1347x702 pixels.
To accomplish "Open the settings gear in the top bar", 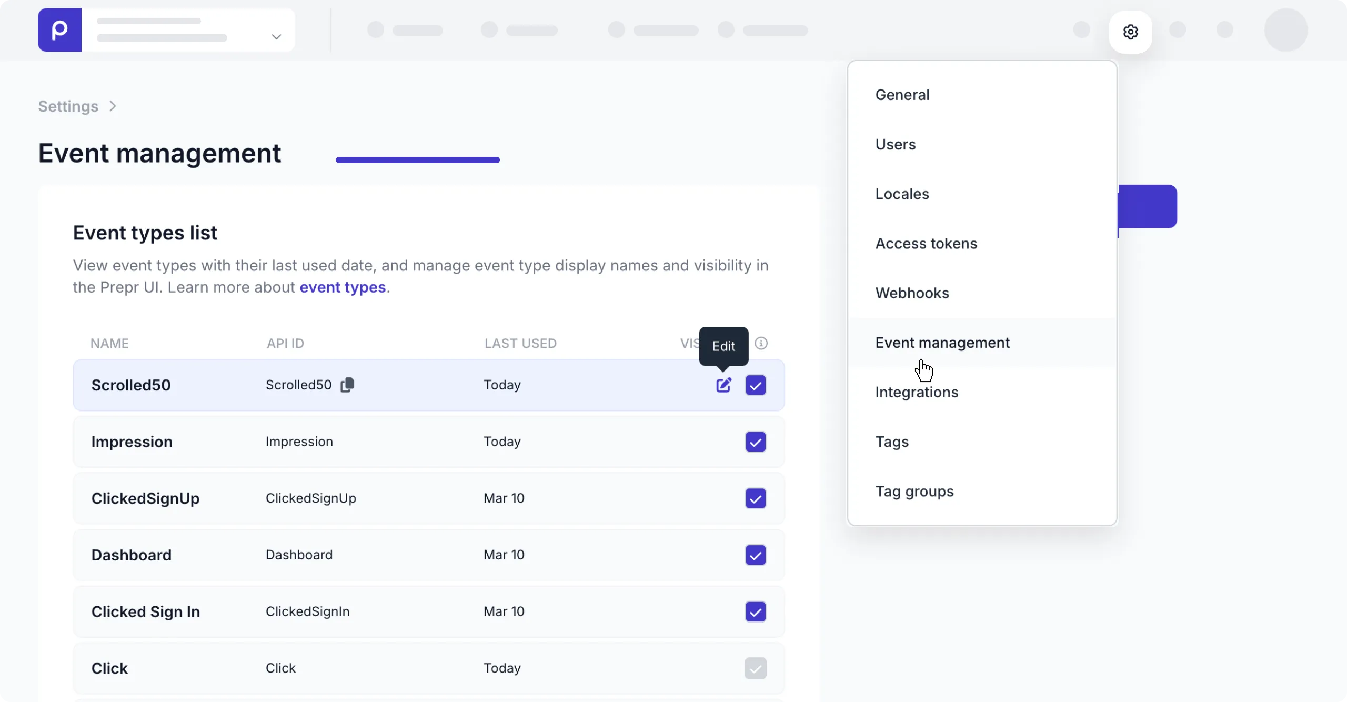I will point(1130,32).
